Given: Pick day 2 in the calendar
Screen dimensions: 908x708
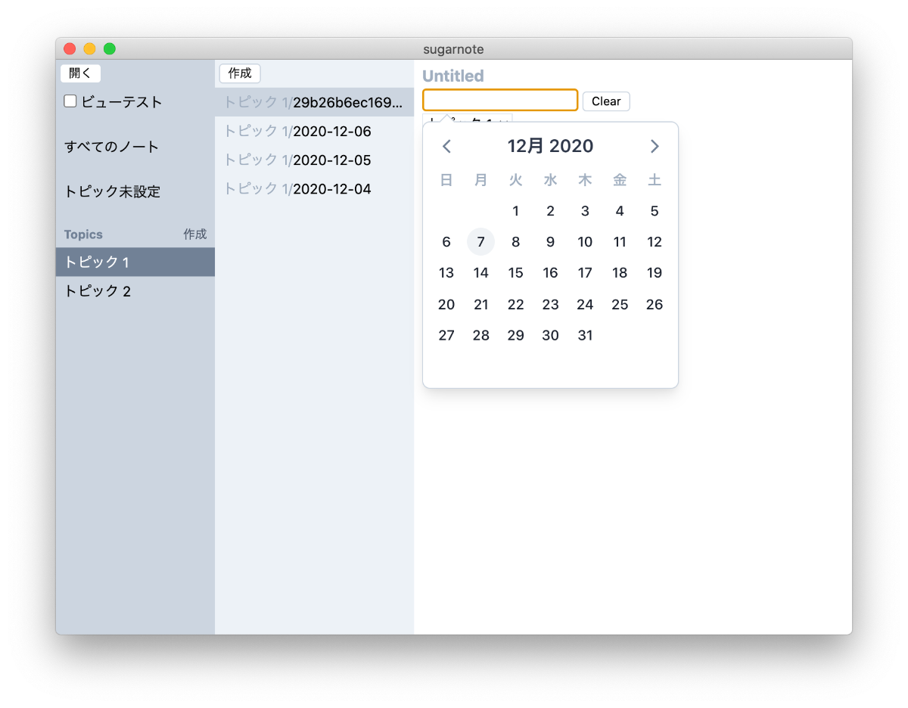Looking at the screenshot, I should (550, 211).
